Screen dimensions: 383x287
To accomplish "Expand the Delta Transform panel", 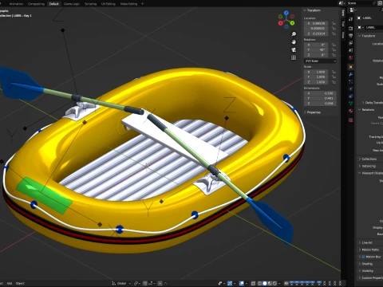I will click(373, 102).
